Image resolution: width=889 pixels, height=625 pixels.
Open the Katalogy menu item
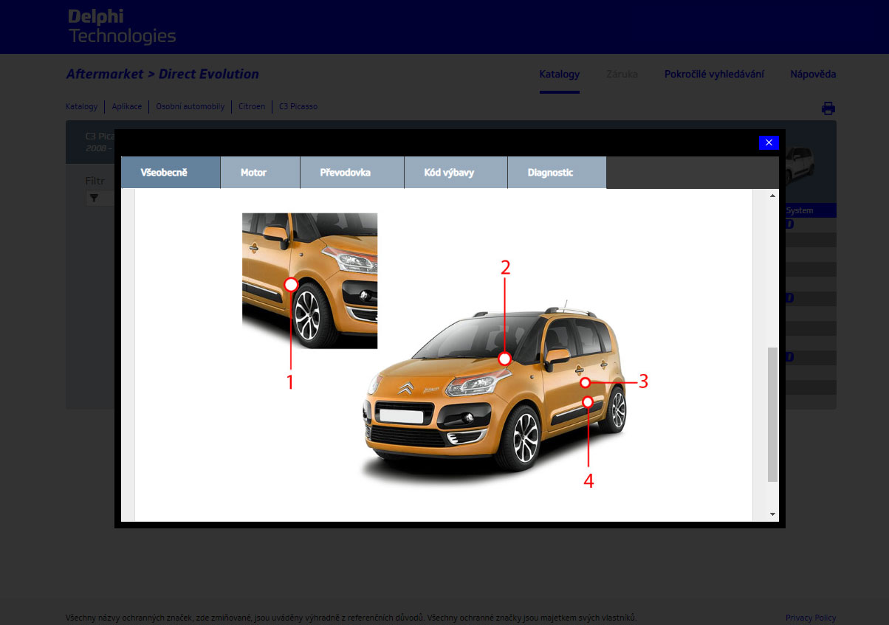560,74
